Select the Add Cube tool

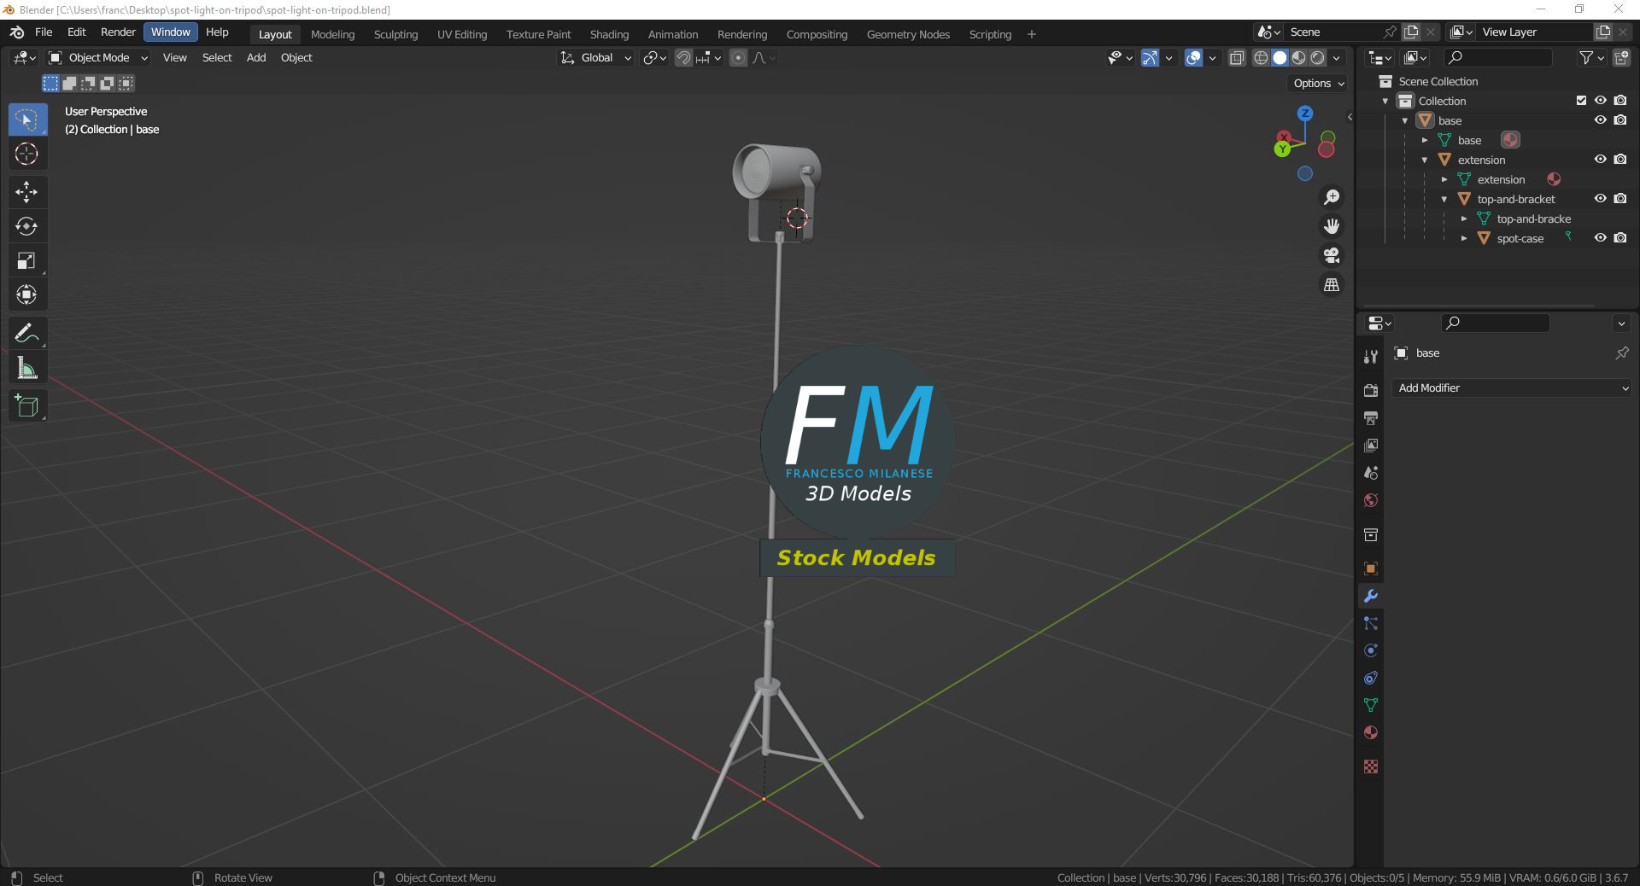pyautogui.click(x=26, y=405)
